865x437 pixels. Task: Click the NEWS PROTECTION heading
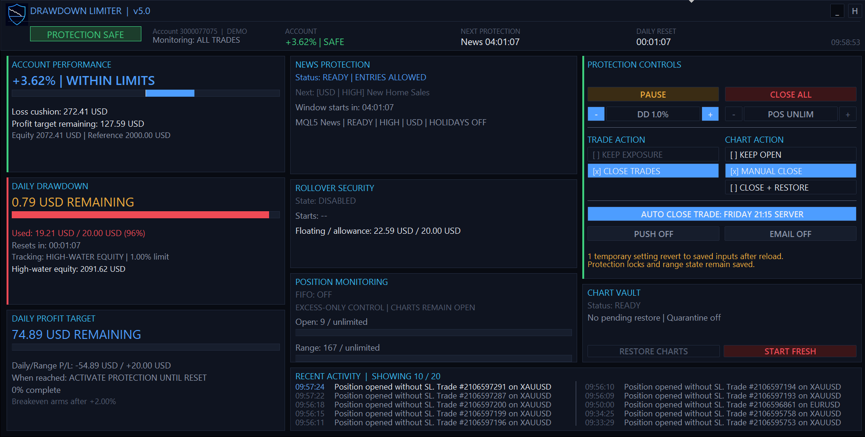[332, 65]
